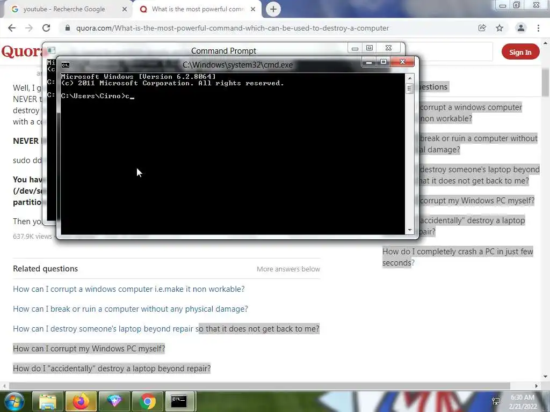This screenshot has height=412, width=550.
Task: Restore down the Chrome browser window
Action: (517, 5)
